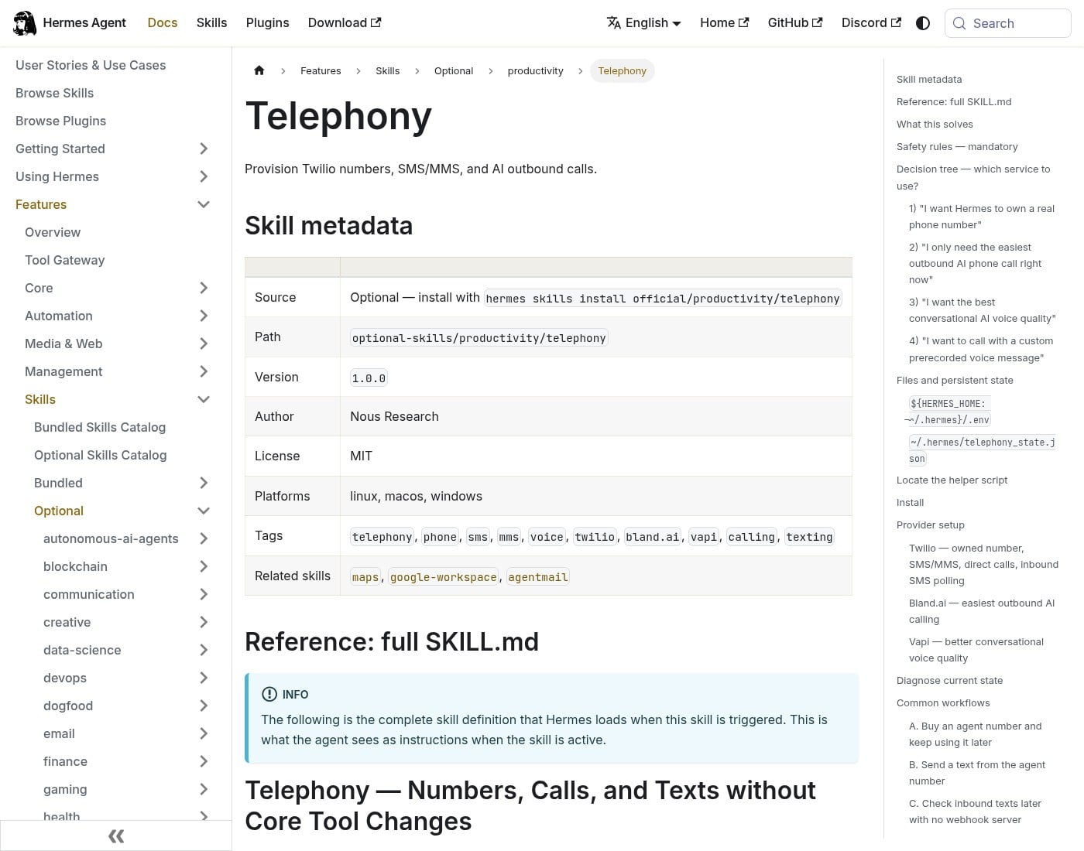This screenshot has height=851, width=1084.
Task: Go to Home external link
Action: point(725,23)
